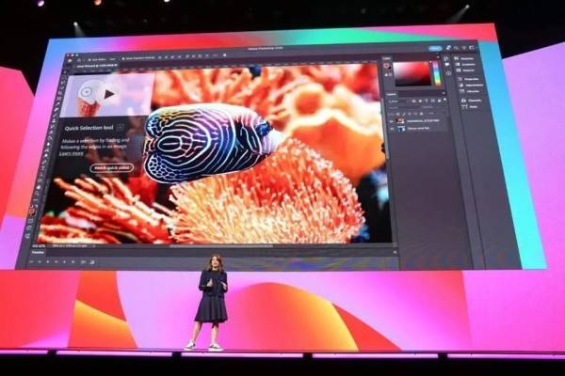Toggle Lock image pixels brush icon
Image resolution: width=565 pixels, height=376 pixels.
click(404, 114)
